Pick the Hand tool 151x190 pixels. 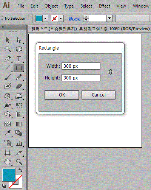click(x=8, y=162)
